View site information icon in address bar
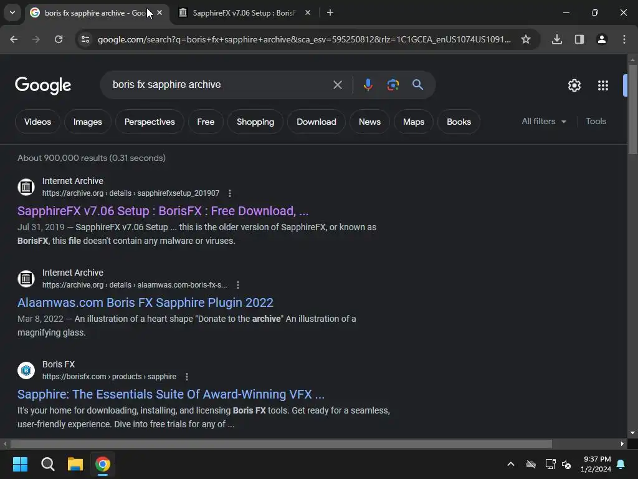The height and width of the screenshot is (479, 638). point(85,39)
